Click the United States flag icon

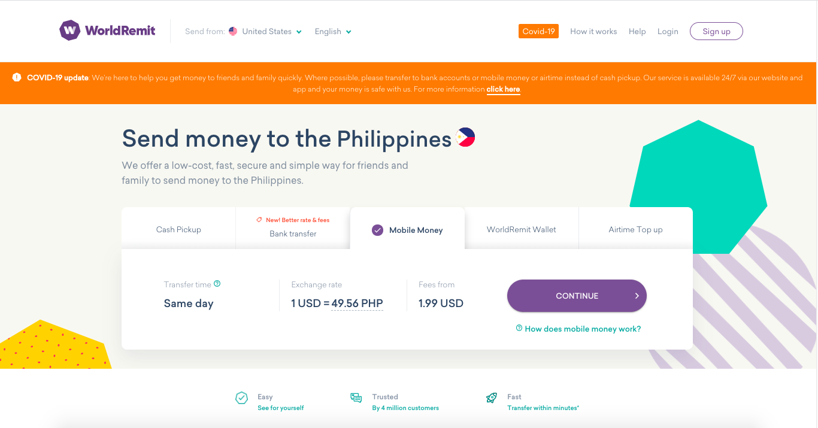(x=233, y=31)
